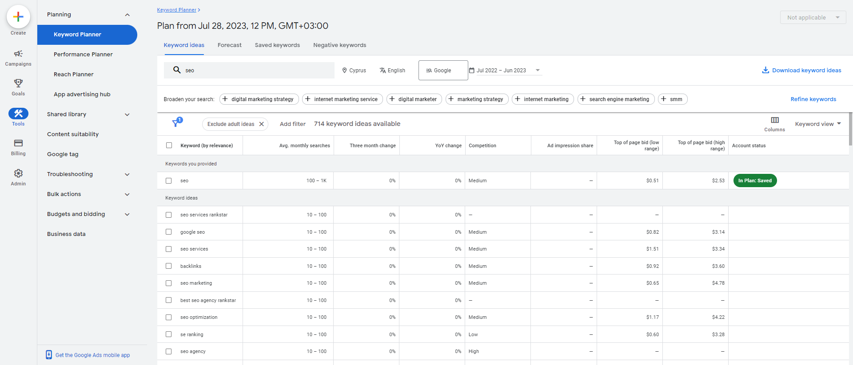The image size is (853, 365).
Task: Click the search magnifier icon
Action: [176, 70]
